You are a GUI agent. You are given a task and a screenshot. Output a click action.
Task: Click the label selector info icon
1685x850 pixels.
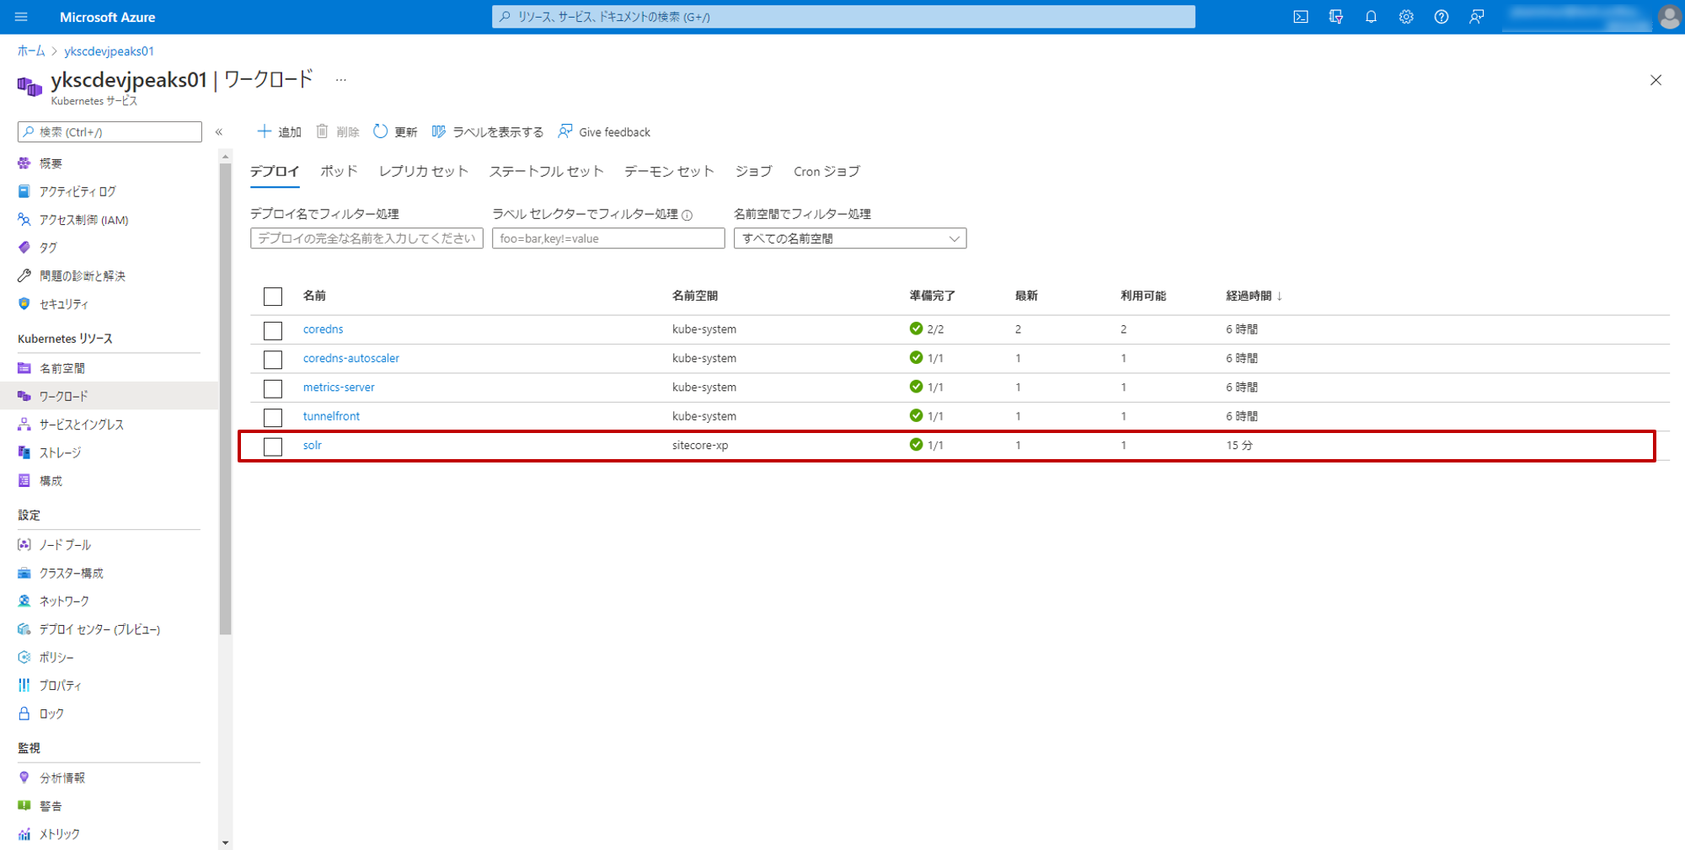click(687, 215)
